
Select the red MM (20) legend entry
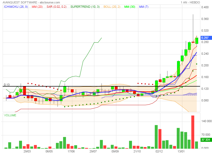(37, 7)
